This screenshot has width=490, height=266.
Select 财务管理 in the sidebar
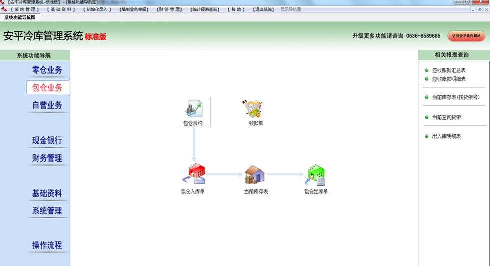(x=47, y=158)
